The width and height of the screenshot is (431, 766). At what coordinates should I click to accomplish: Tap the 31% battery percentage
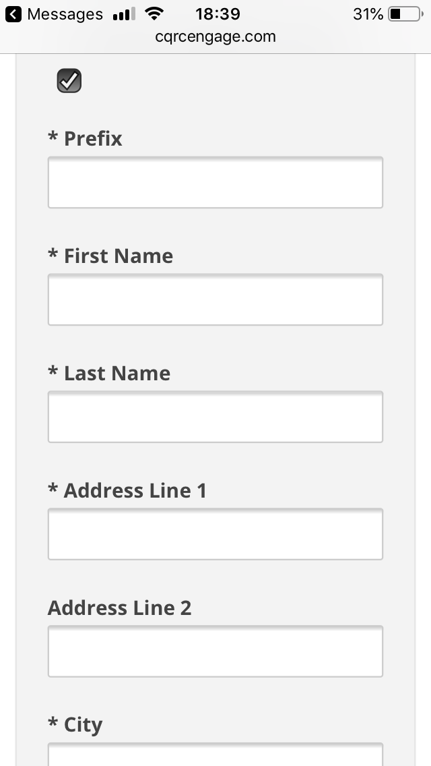tap(368, 14)
